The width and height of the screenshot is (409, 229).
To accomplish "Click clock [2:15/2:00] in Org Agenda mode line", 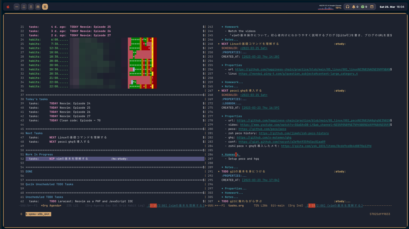I will [x=158, y=205].
